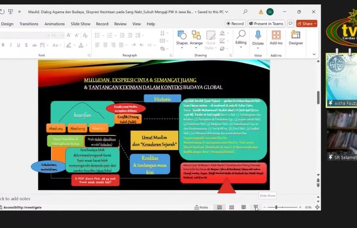This screenshot has width=357, height=228.
Task: Open the search magnifier in title bar
Action: click(x=245, y=12)
